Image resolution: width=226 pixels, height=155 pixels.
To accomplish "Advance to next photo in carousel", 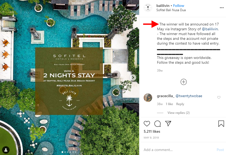I will pos(133,77).
